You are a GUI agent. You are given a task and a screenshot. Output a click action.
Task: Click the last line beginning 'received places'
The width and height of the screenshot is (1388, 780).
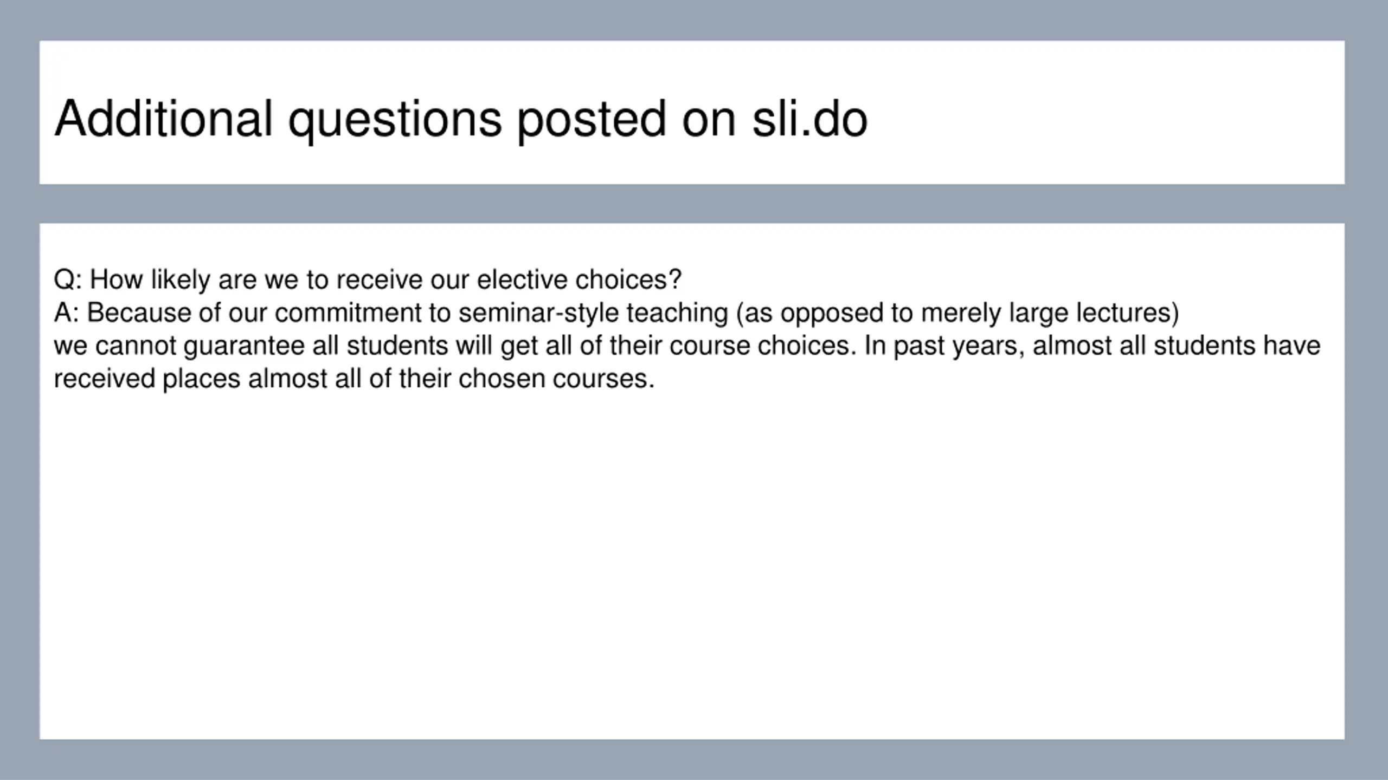(354, 379)
